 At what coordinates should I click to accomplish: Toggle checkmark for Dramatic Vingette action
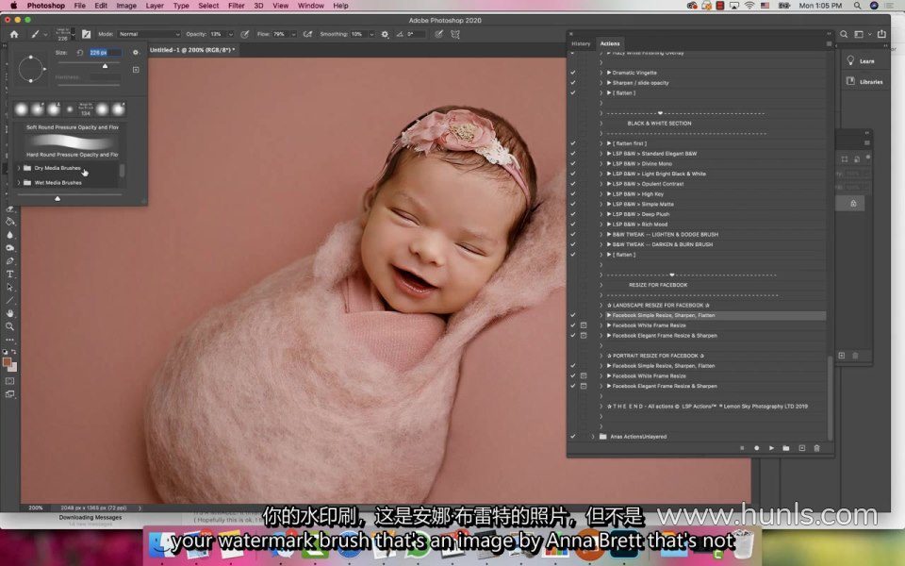572,73
